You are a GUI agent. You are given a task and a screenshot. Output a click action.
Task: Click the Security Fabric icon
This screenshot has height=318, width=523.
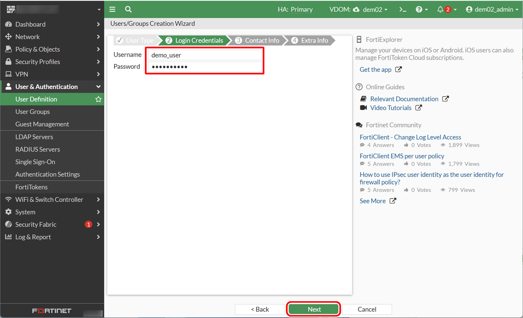click(8, 225)
